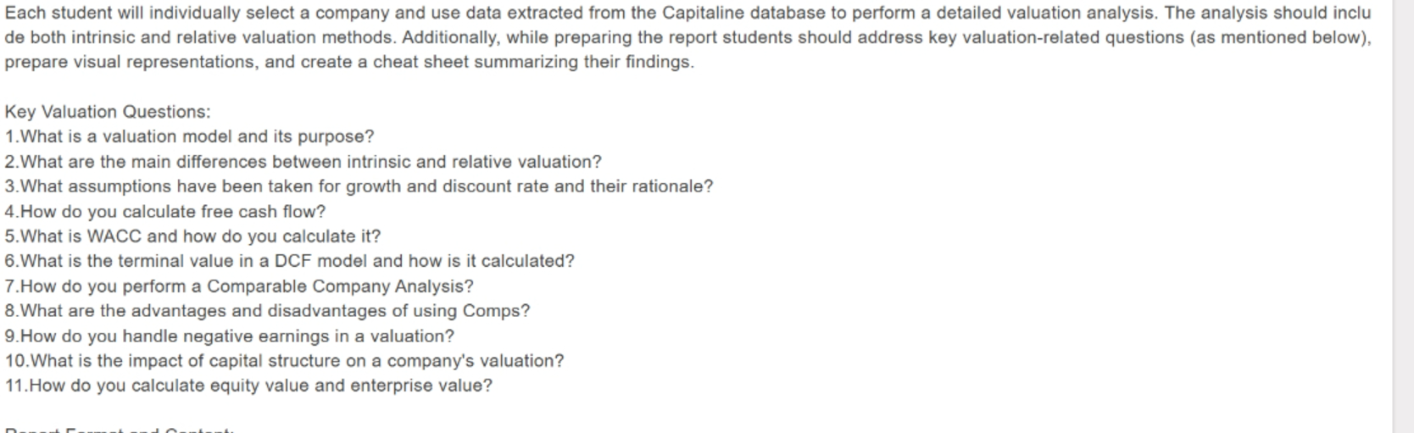Click question 10 about capital structure impact
Viewport: 1414px width, 433px height.
pyautogui.click(x=284, y=361)
